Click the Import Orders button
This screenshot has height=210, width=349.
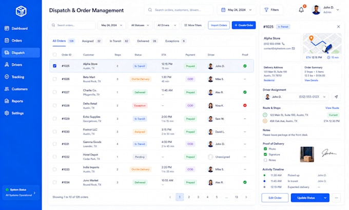pos(219,25)
